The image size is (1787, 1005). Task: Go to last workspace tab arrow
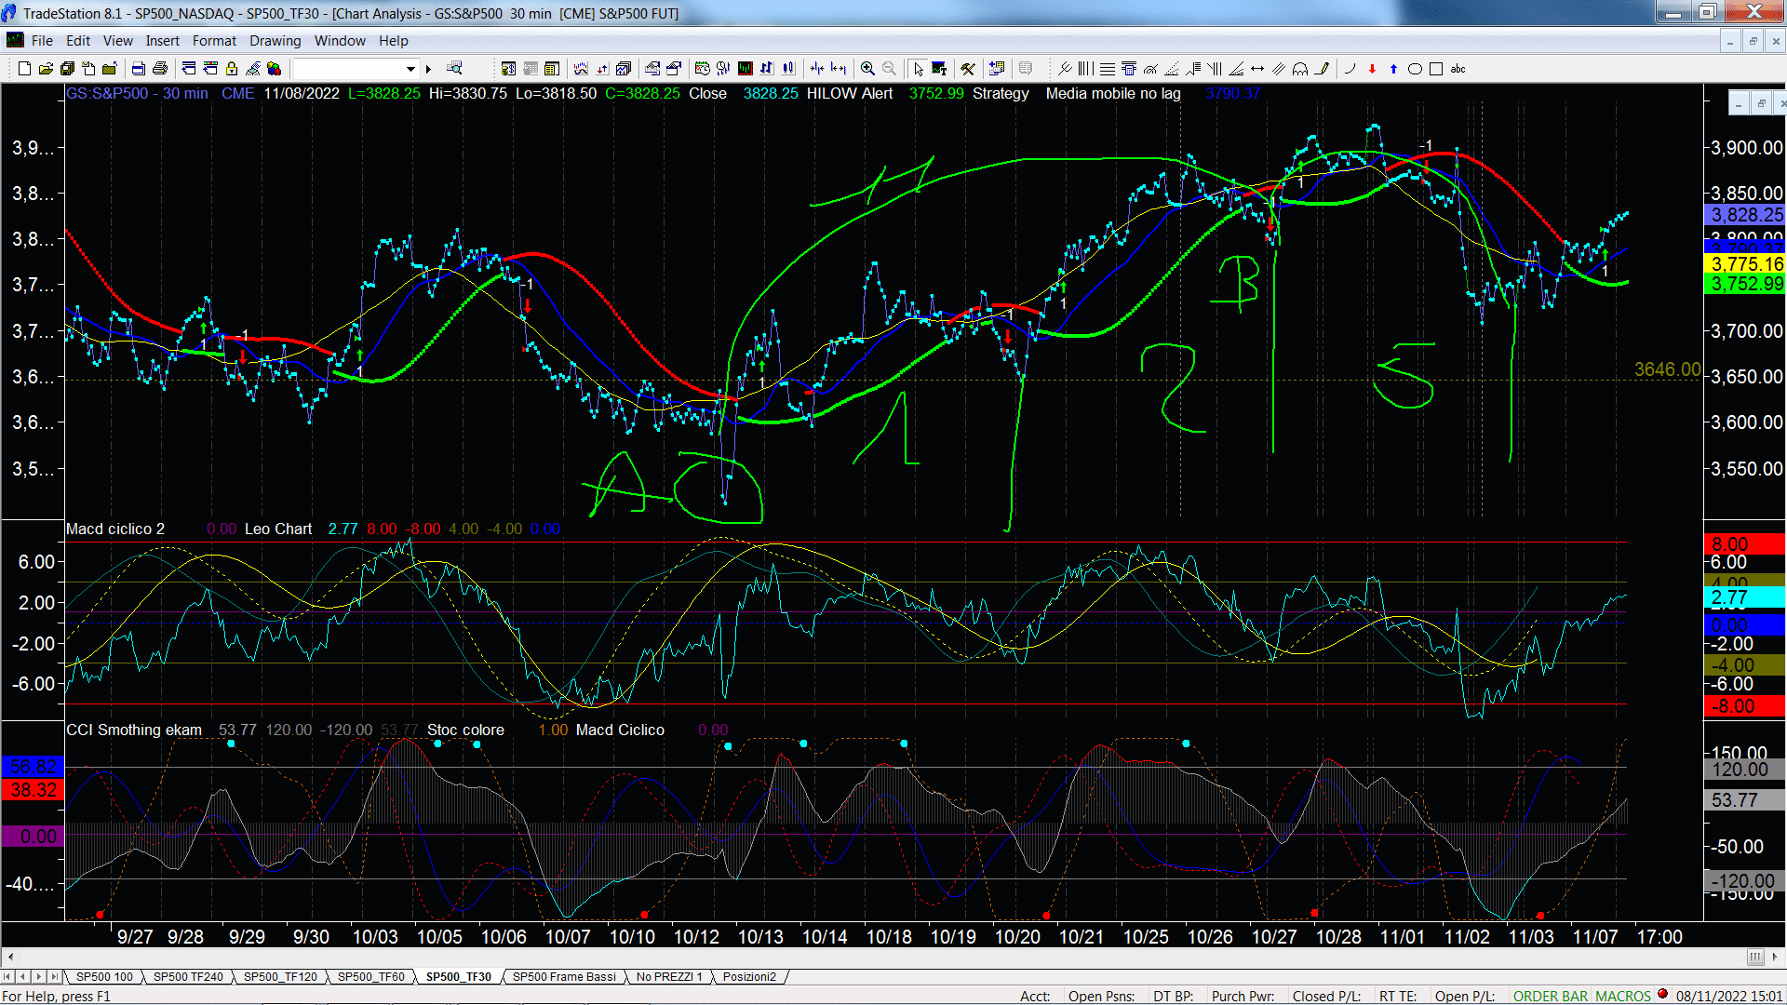point(55,976)
